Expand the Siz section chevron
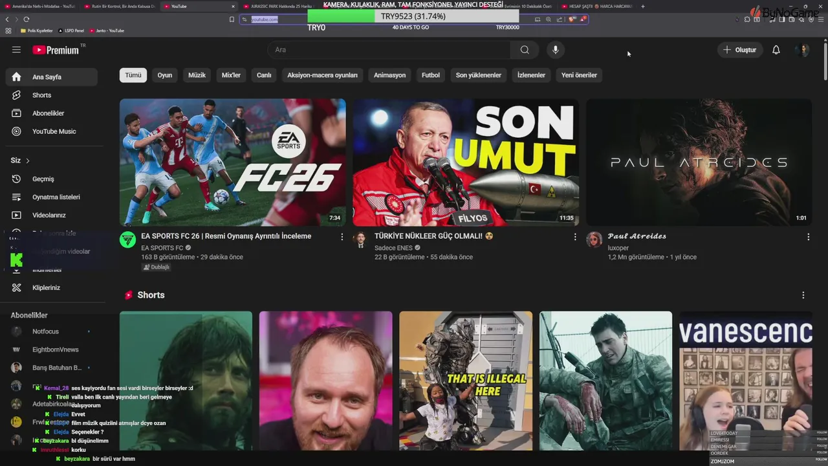This screenshot has width=828, height=466. pyautogui.click(x=27, y=161)
